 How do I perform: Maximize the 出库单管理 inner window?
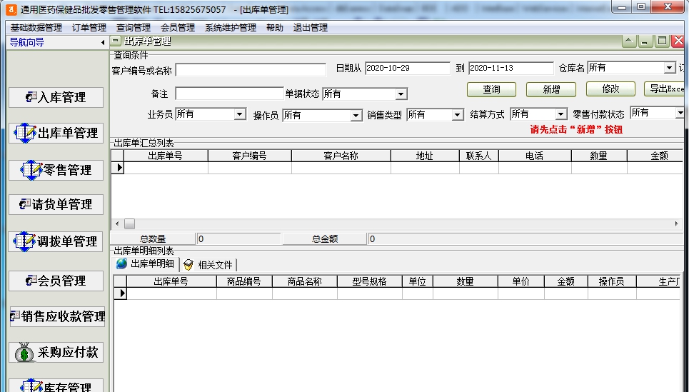tap(661, 41)
